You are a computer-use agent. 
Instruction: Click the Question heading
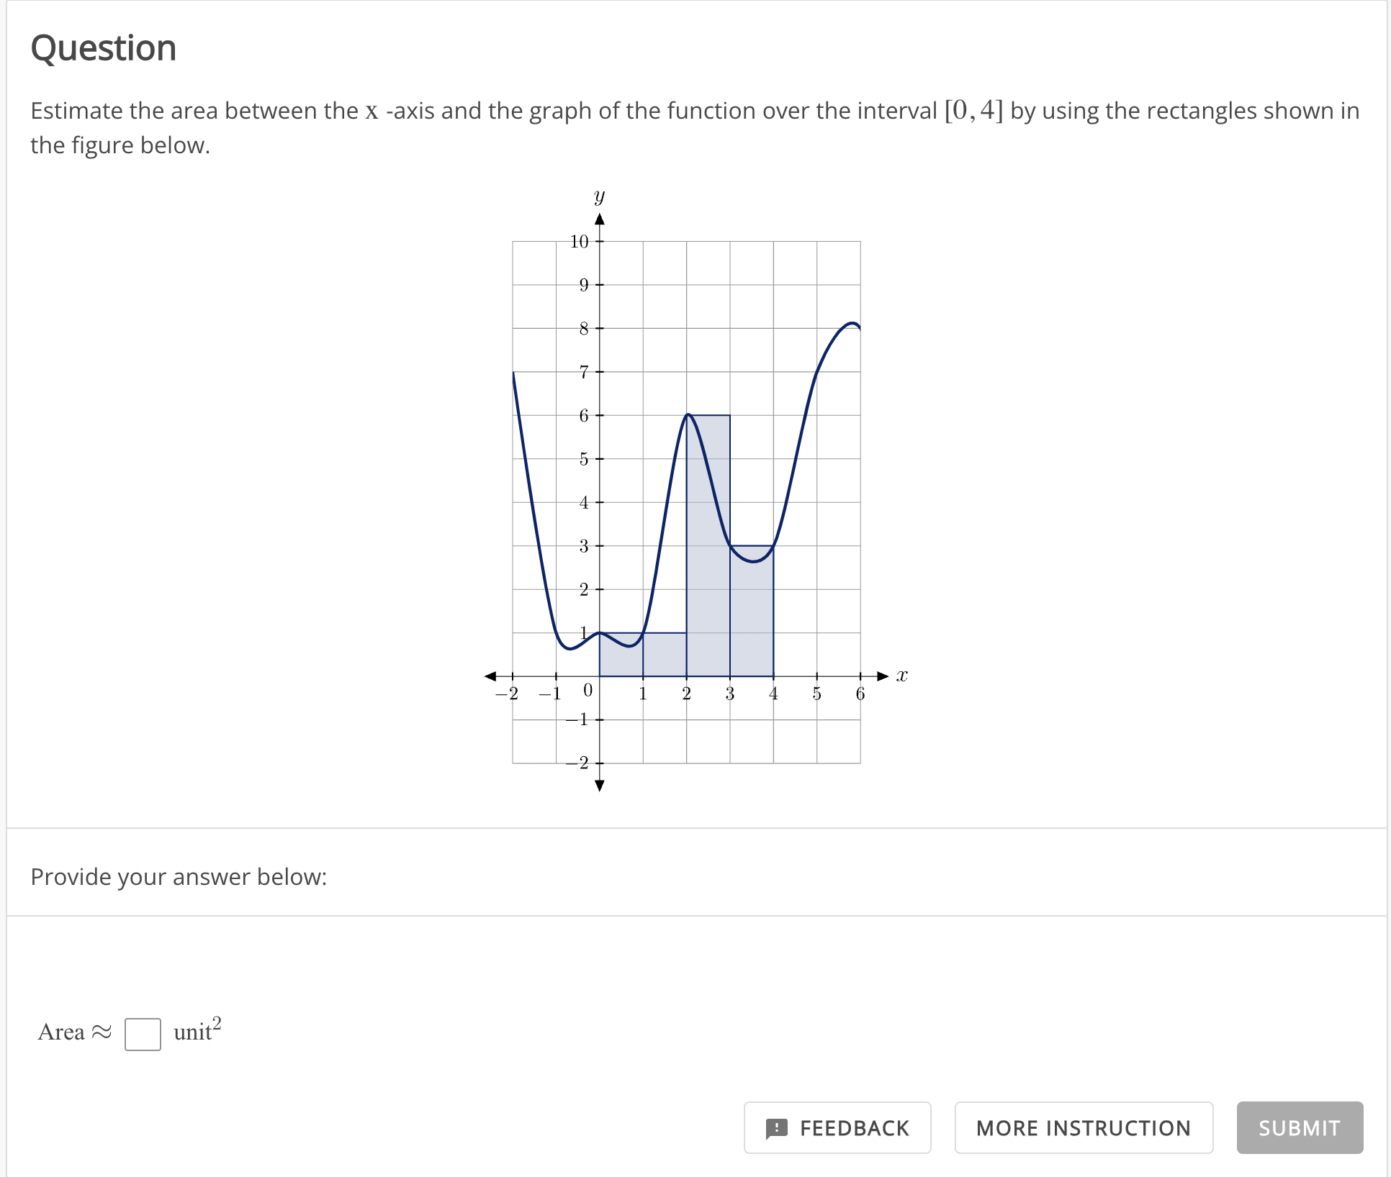tap(103, 47)
